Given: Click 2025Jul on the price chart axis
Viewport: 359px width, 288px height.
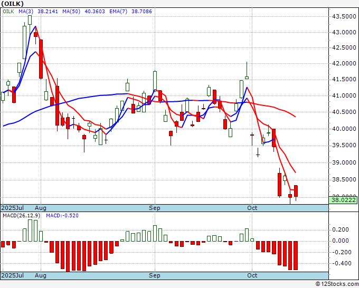Looking at the screenshot, I should pyautogui.click(x=13, y=208).
